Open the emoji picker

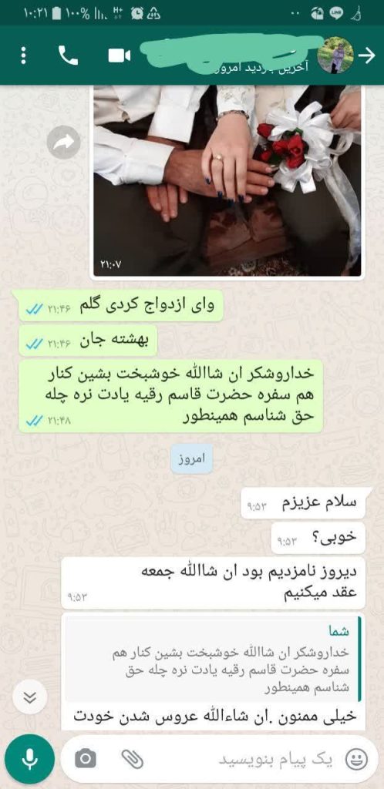pos(357,759)
